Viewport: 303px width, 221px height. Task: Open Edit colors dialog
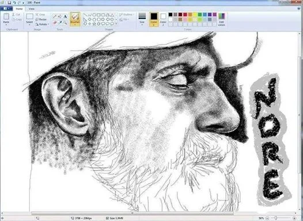tap(221, 20)
